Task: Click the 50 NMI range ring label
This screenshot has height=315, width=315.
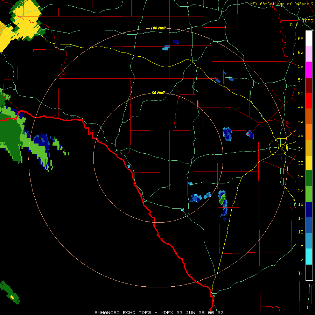Action: pos(158,93)
